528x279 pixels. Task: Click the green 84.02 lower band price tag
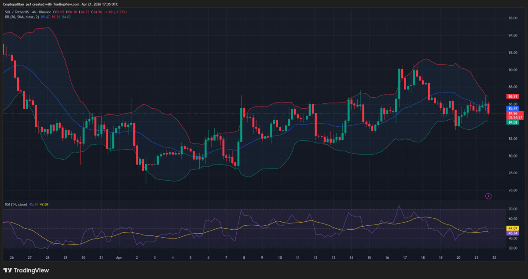[512, 122]
